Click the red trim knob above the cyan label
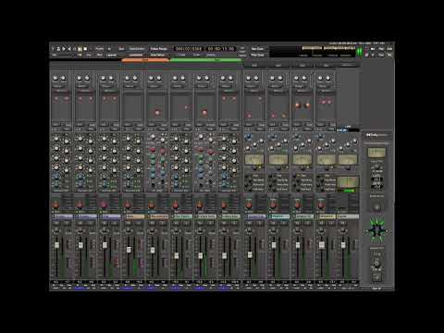 coord(273,204)
